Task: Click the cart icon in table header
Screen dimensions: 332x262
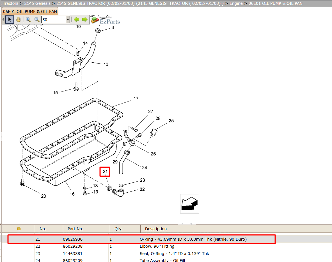Action: tap(19, 229)
